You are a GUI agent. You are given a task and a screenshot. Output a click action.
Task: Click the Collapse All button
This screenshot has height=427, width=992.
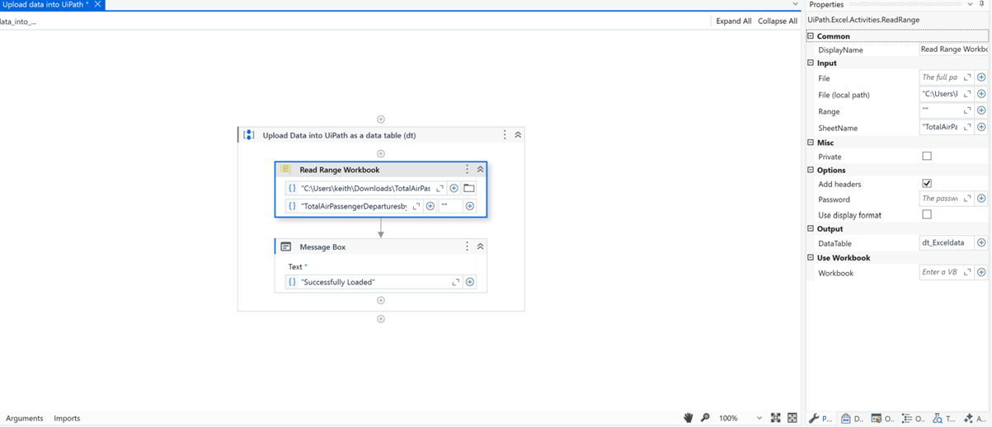tap(778, 21)
